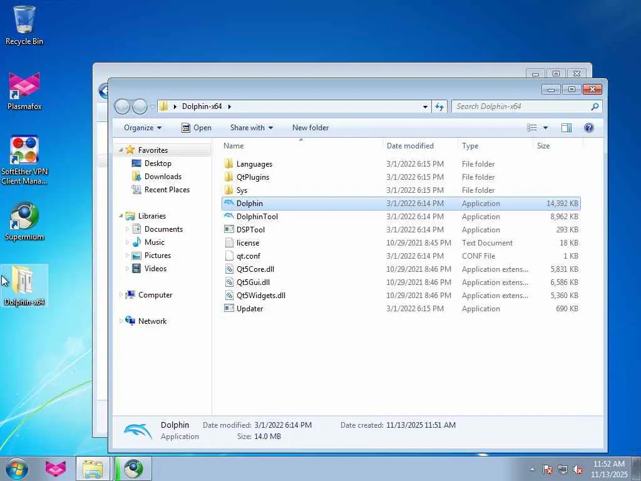
Task: Collapse the Favorites tree section
Action: pos(121,150)
